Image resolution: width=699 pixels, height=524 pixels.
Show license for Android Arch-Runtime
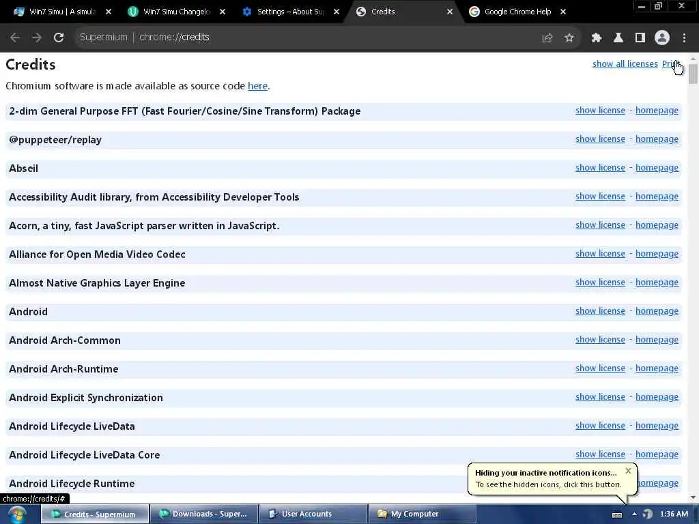click(600, 368)
